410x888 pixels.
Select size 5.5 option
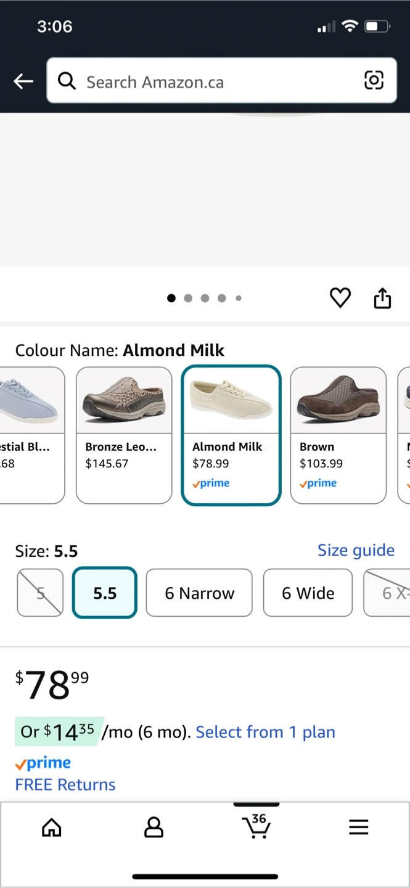point(105,593)
